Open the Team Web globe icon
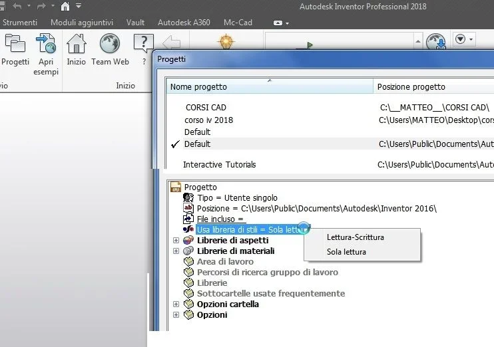Screen dimensions: 494x347 tap(110, 43)
